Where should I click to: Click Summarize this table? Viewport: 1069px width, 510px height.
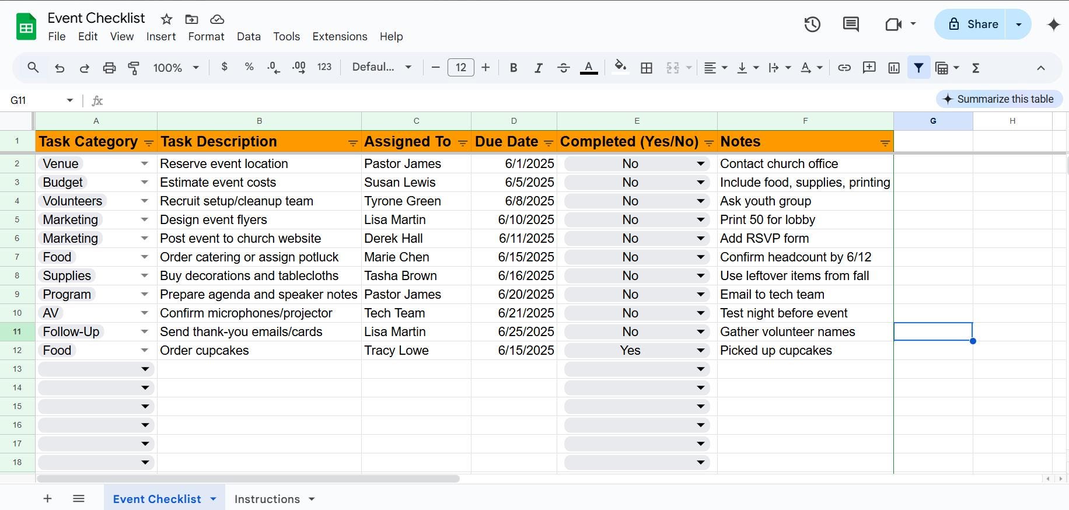[999, 99]
